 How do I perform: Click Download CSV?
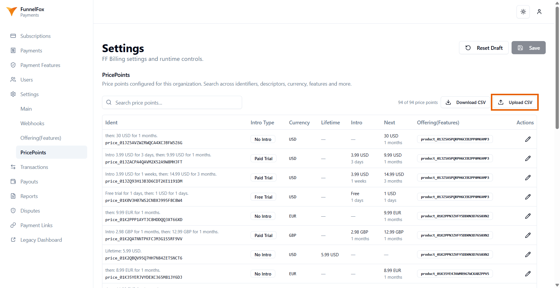[x=465, y=103]
